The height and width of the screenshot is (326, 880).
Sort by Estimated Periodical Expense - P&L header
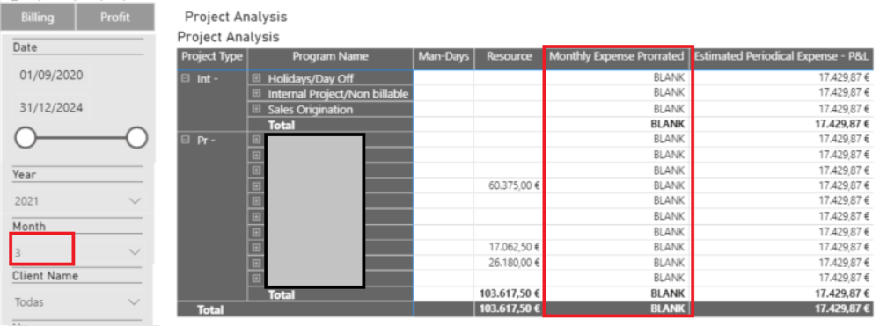(782, 56)
